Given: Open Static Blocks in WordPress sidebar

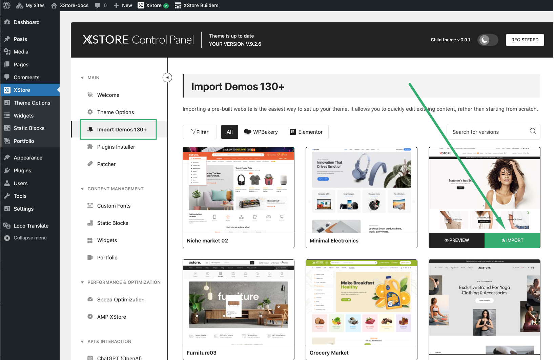Looking at the screenshot, I should click(x=30, y=128).
